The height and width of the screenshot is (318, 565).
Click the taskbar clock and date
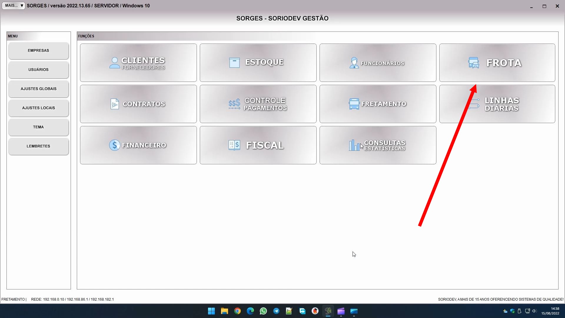(550, 311)
